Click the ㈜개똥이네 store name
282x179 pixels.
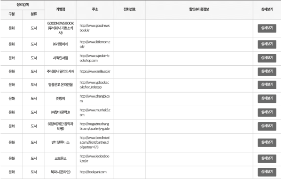click(61, 44)
